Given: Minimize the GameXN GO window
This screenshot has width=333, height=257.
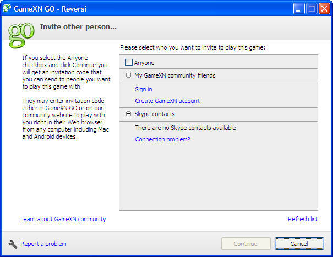Looking at the screenshot, I should tap(299, 9).
